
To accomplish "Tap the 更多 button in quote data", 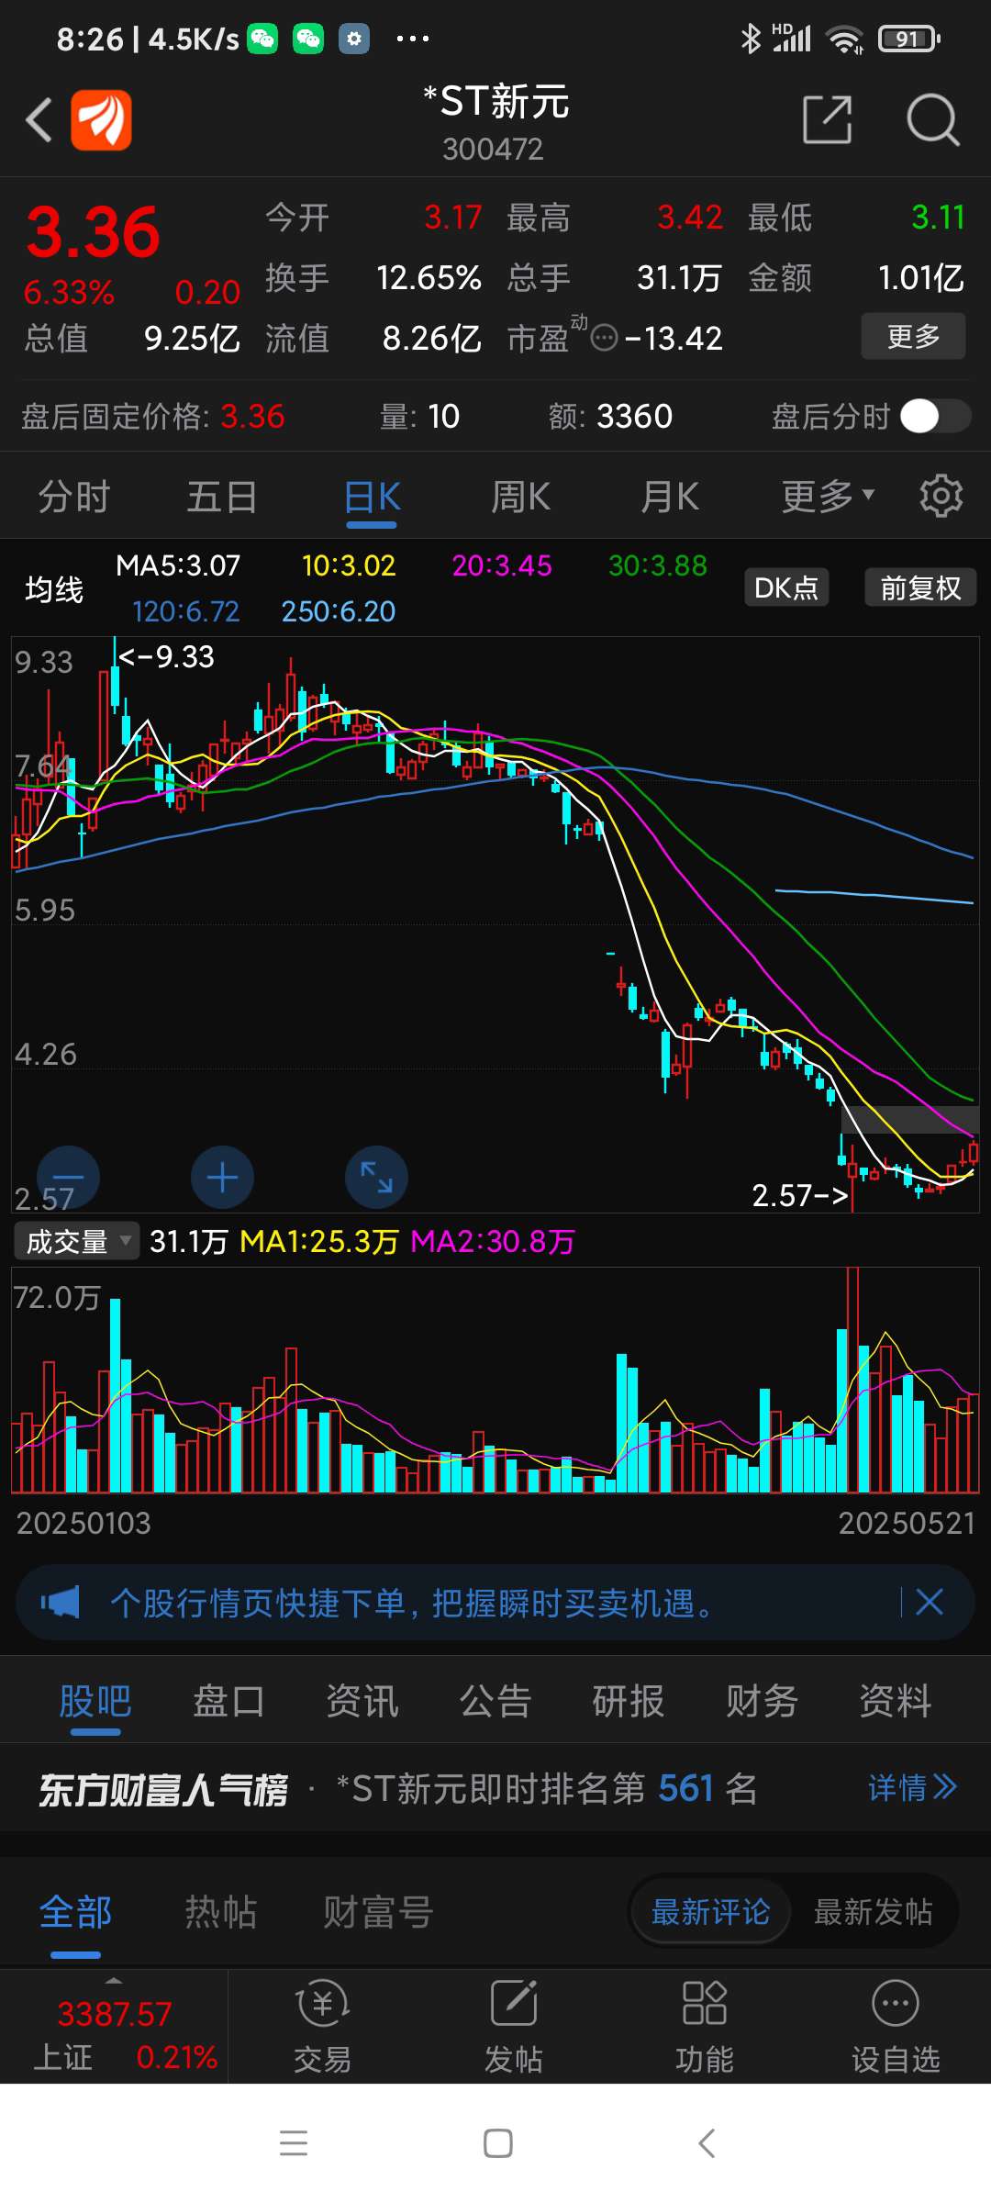I will pyautogui.click(x=913, y=336).
